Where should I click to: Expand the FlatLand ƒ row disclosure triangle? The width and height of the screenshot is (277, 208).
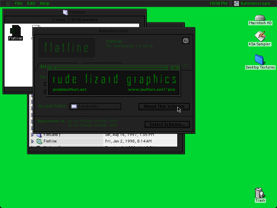(33, 135)
